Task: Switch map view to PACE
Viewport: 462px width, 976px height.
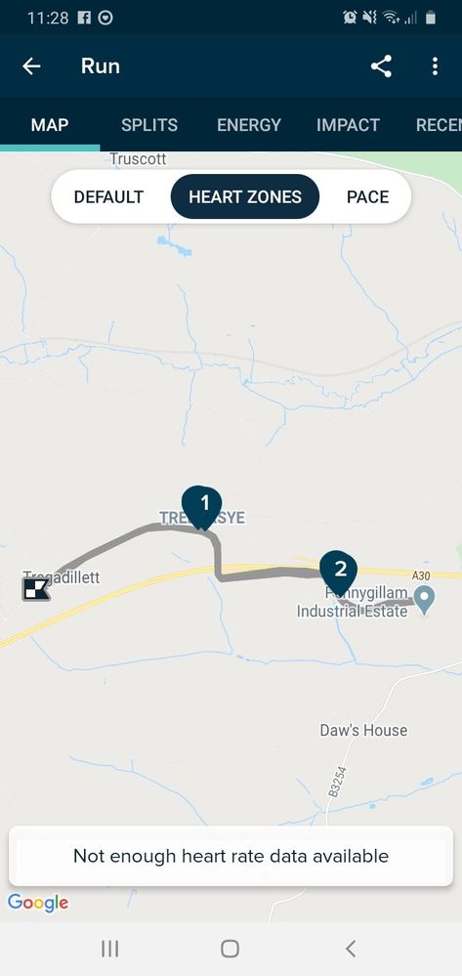Action: [x=367, y=196]
